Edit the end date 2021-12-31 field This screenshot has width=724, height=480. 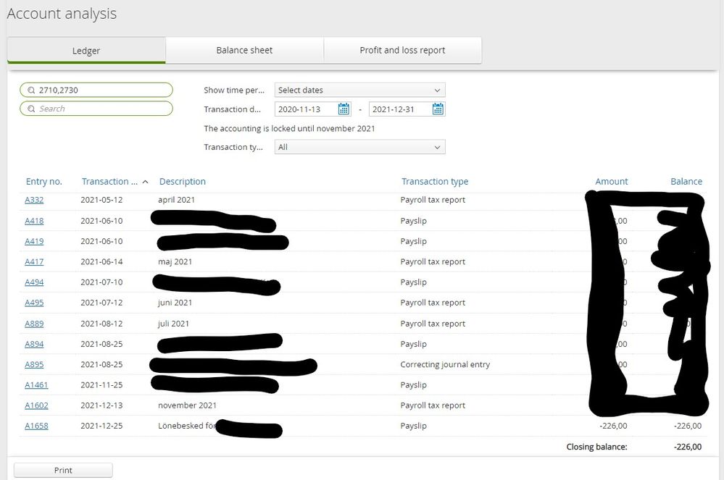399,109
